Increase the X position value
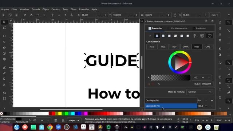Image resolution: width=233 pixels, height=131 pixels. coord(105,15)
